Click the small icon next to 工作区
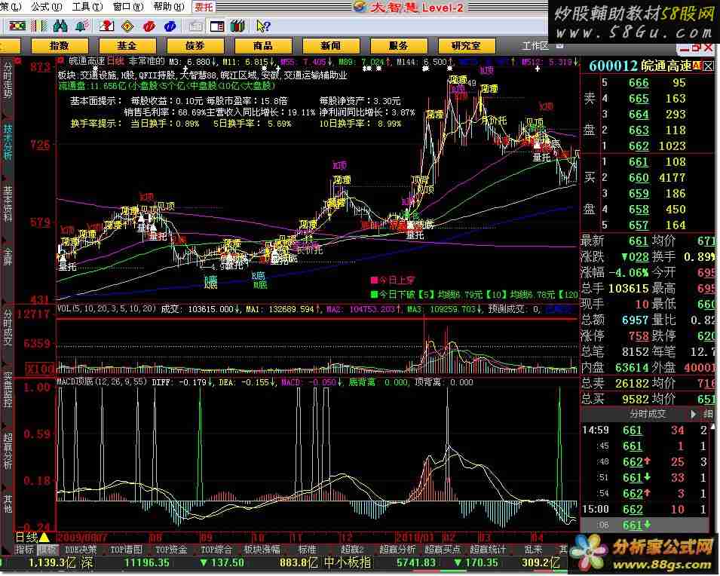This screenshot has height=576, width=720. (559, 45)
